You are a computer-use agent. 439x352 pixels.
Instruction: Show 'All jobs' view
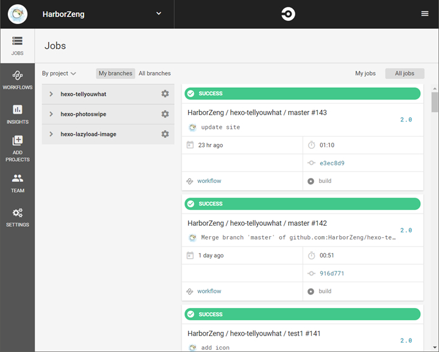404,73
